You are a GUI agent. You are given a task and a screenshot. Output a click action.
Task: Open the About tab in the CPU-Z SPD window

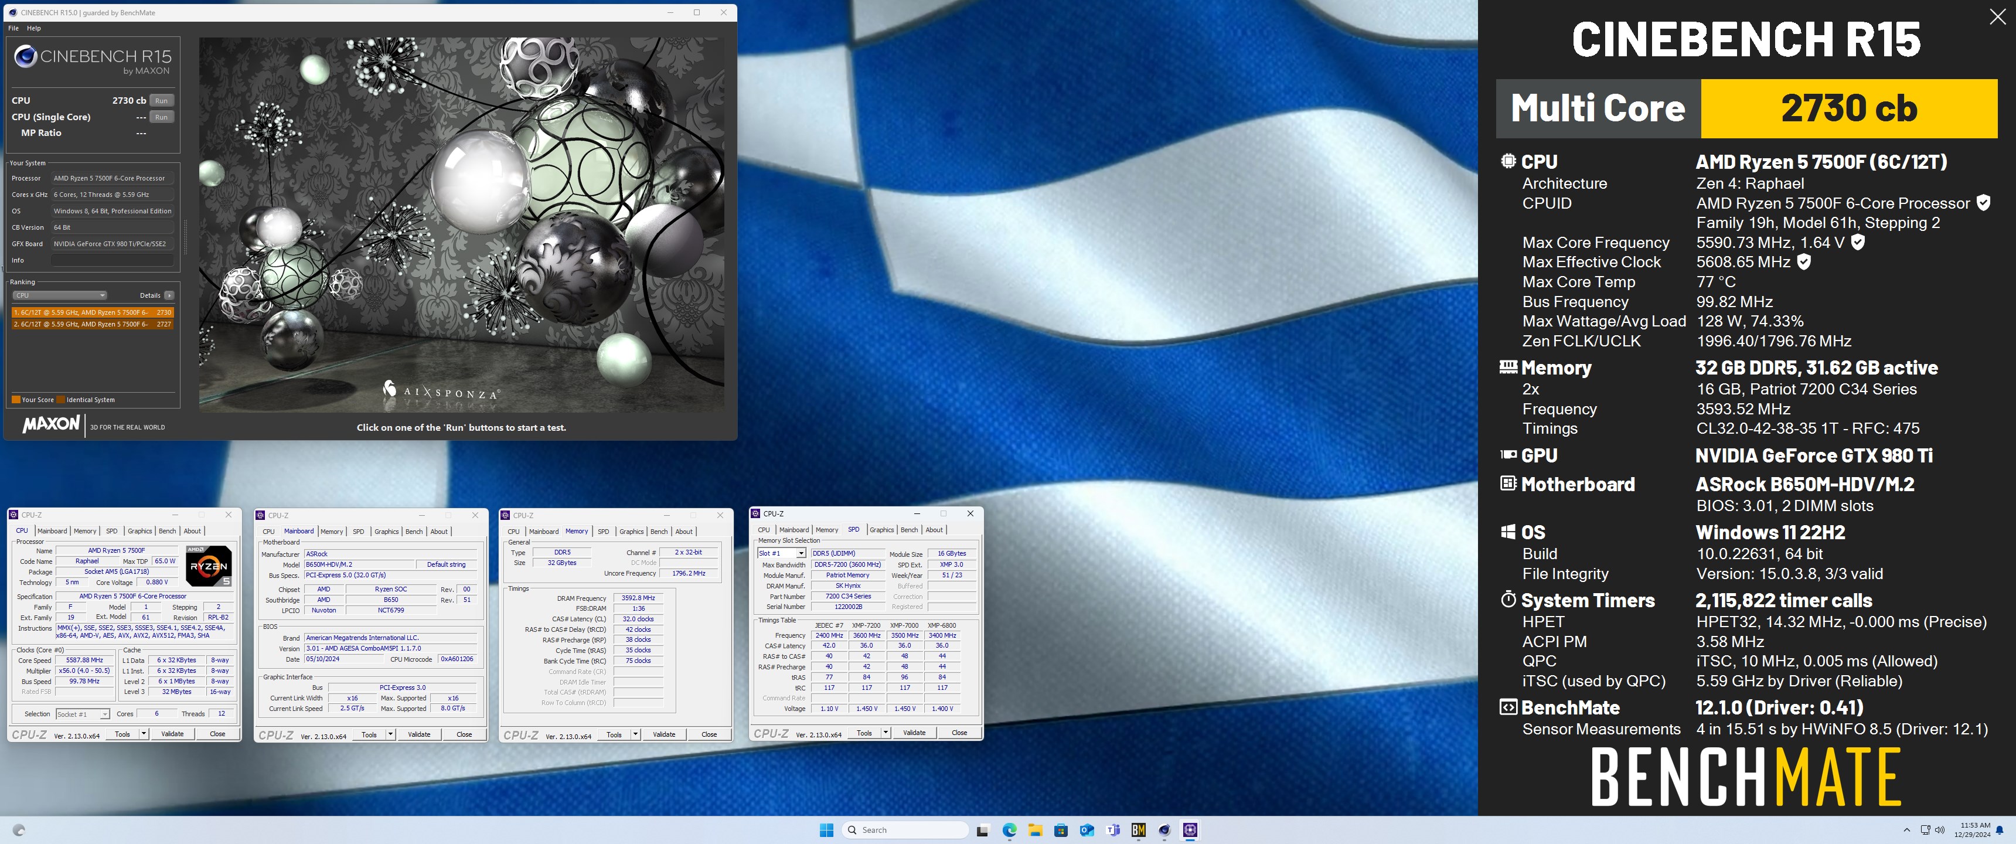pyautogui.click(x=934, y=530)
